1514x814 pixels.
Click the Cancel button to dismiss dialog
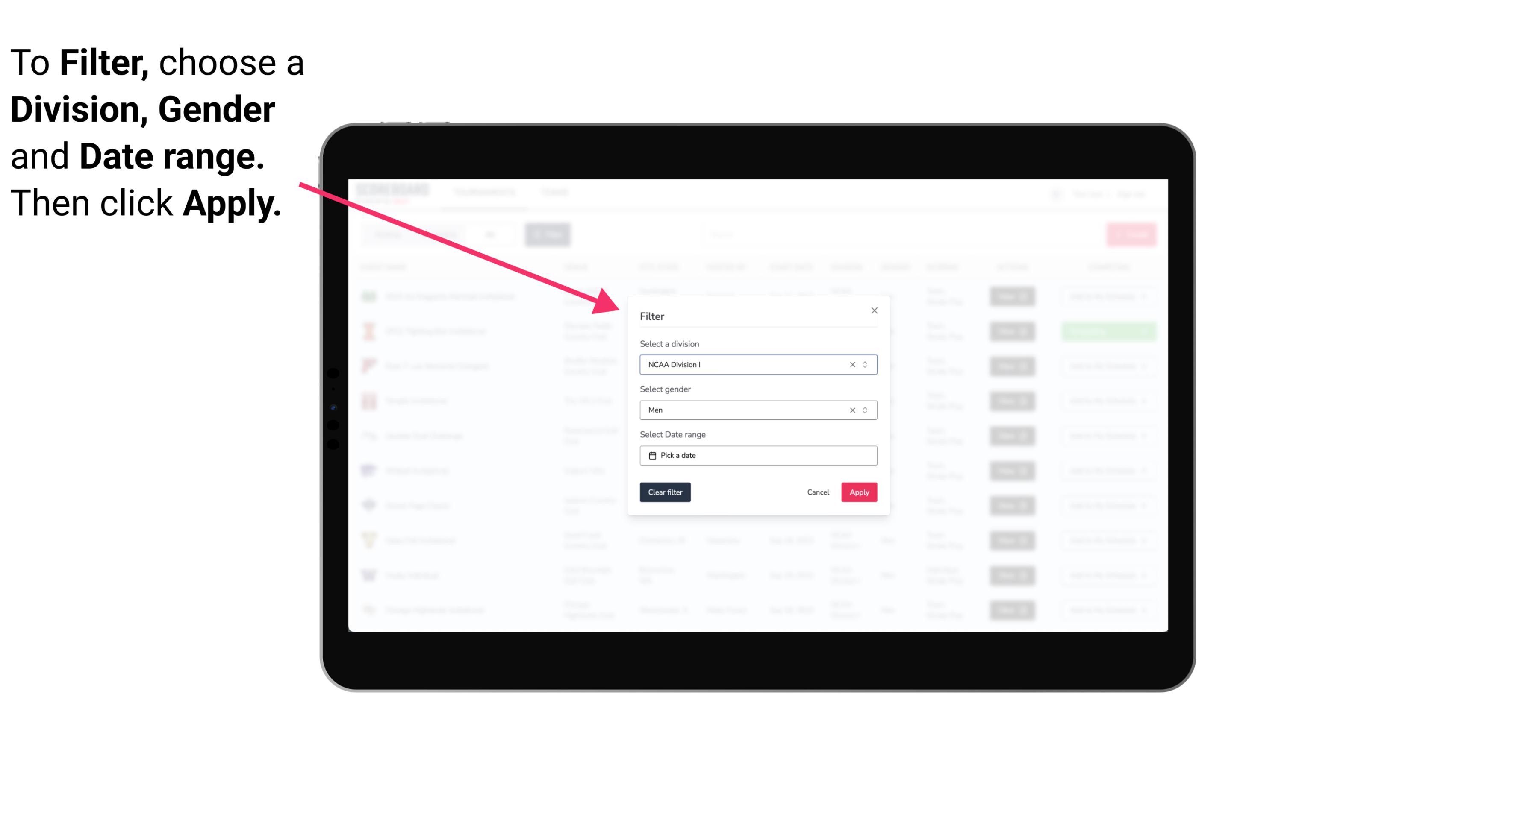[818, 492]
